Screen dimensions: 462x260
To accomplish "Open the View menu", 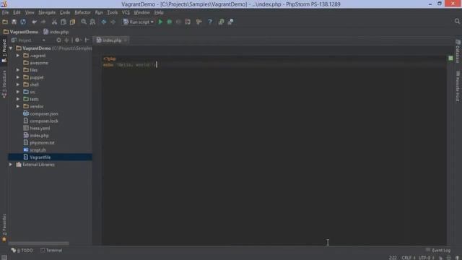I will pyautogui.click(x=30, y=12).
